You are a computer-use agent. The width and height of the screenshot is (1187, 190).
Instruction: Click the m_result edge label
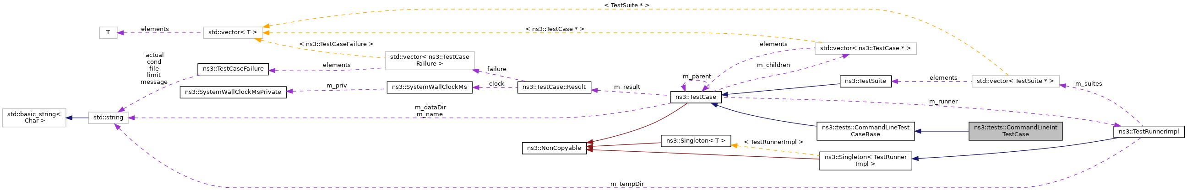pyautogui.click(x=627, y=87)
